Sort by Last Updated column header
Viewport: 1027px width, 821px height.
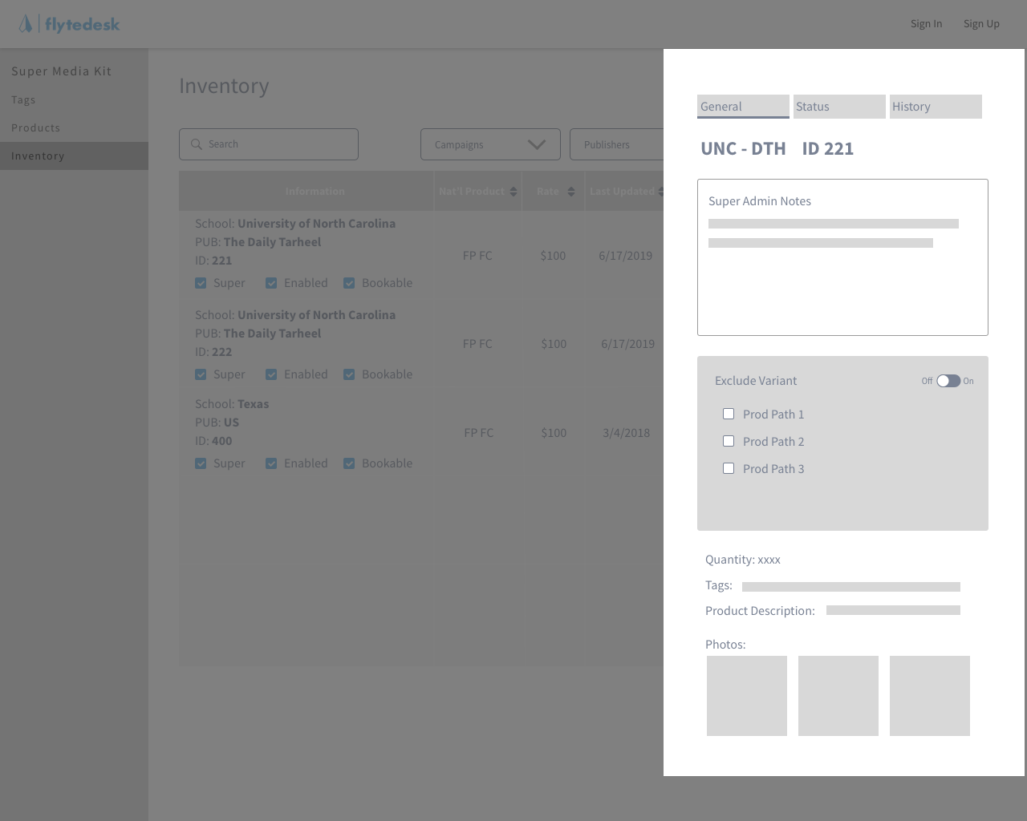[626, 192]
